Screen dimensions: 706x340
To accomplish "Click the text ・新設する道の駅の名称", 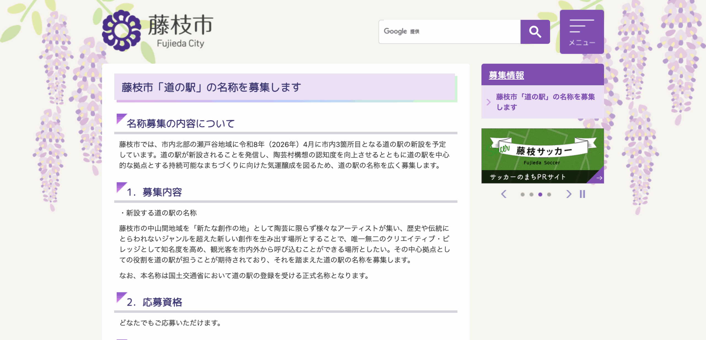I will click(x=158, y=213).
